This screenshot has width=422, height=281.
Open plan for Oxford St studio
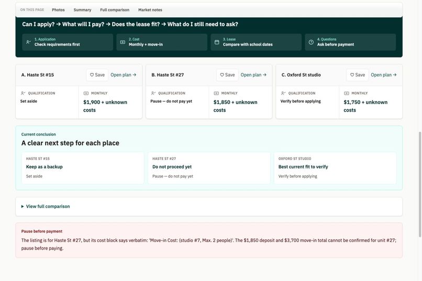coord(383,75)
